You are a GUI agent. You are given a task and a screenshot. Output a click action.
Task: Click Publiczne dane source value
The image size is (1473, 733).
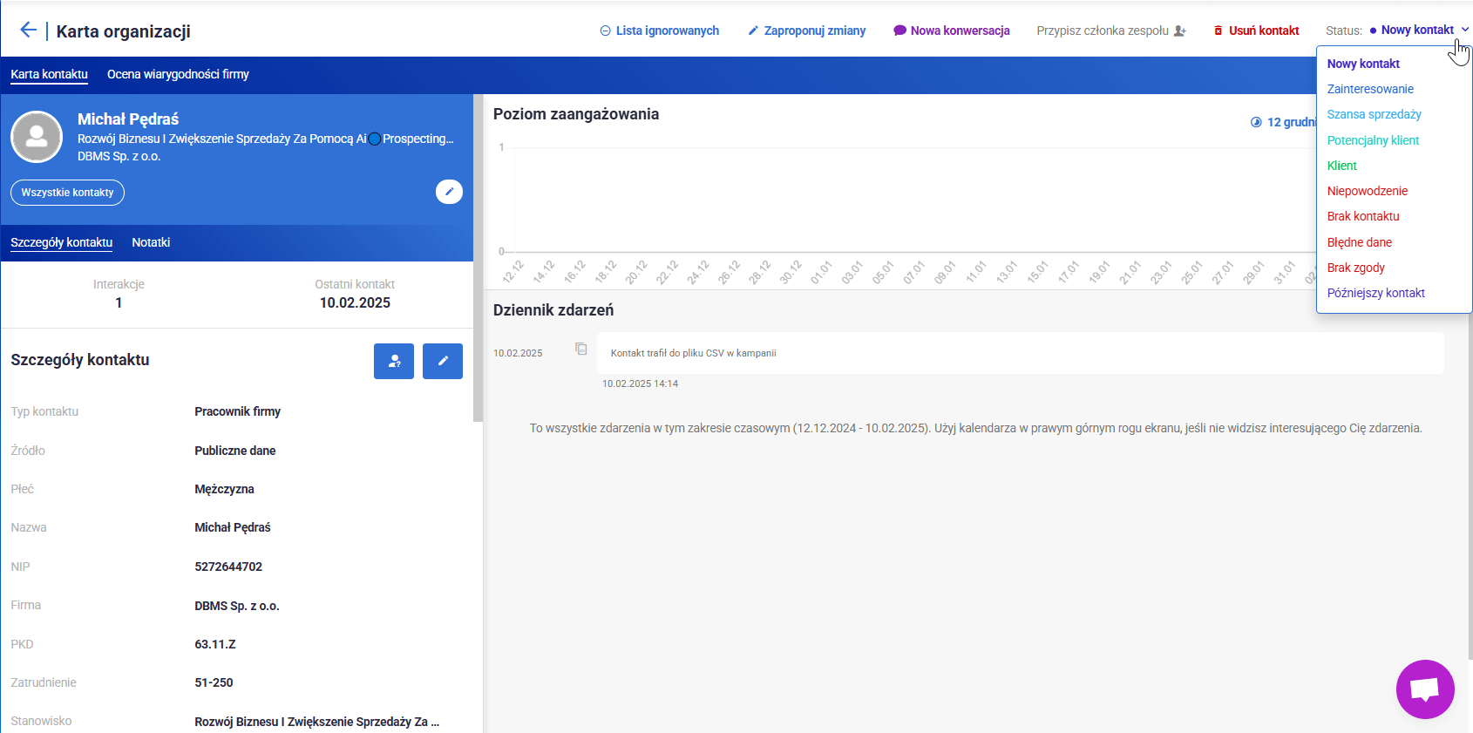[x=235, y=451]
